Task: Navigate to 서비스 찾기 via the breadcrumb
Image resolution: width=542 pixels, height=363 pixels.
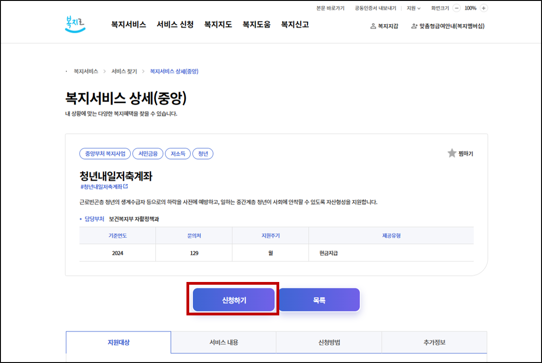Action: click(x=124, y=71)
